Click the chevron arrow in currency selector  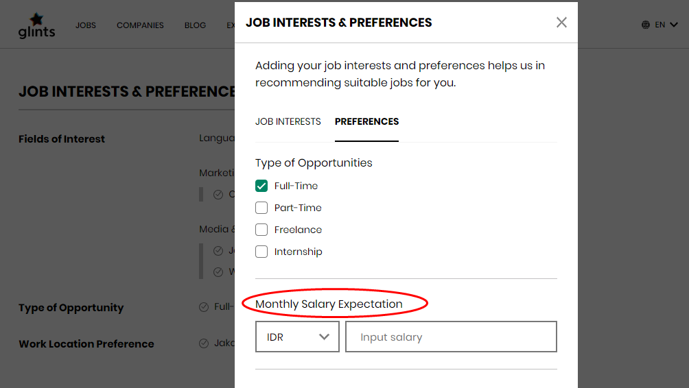(x=325, y=337)
